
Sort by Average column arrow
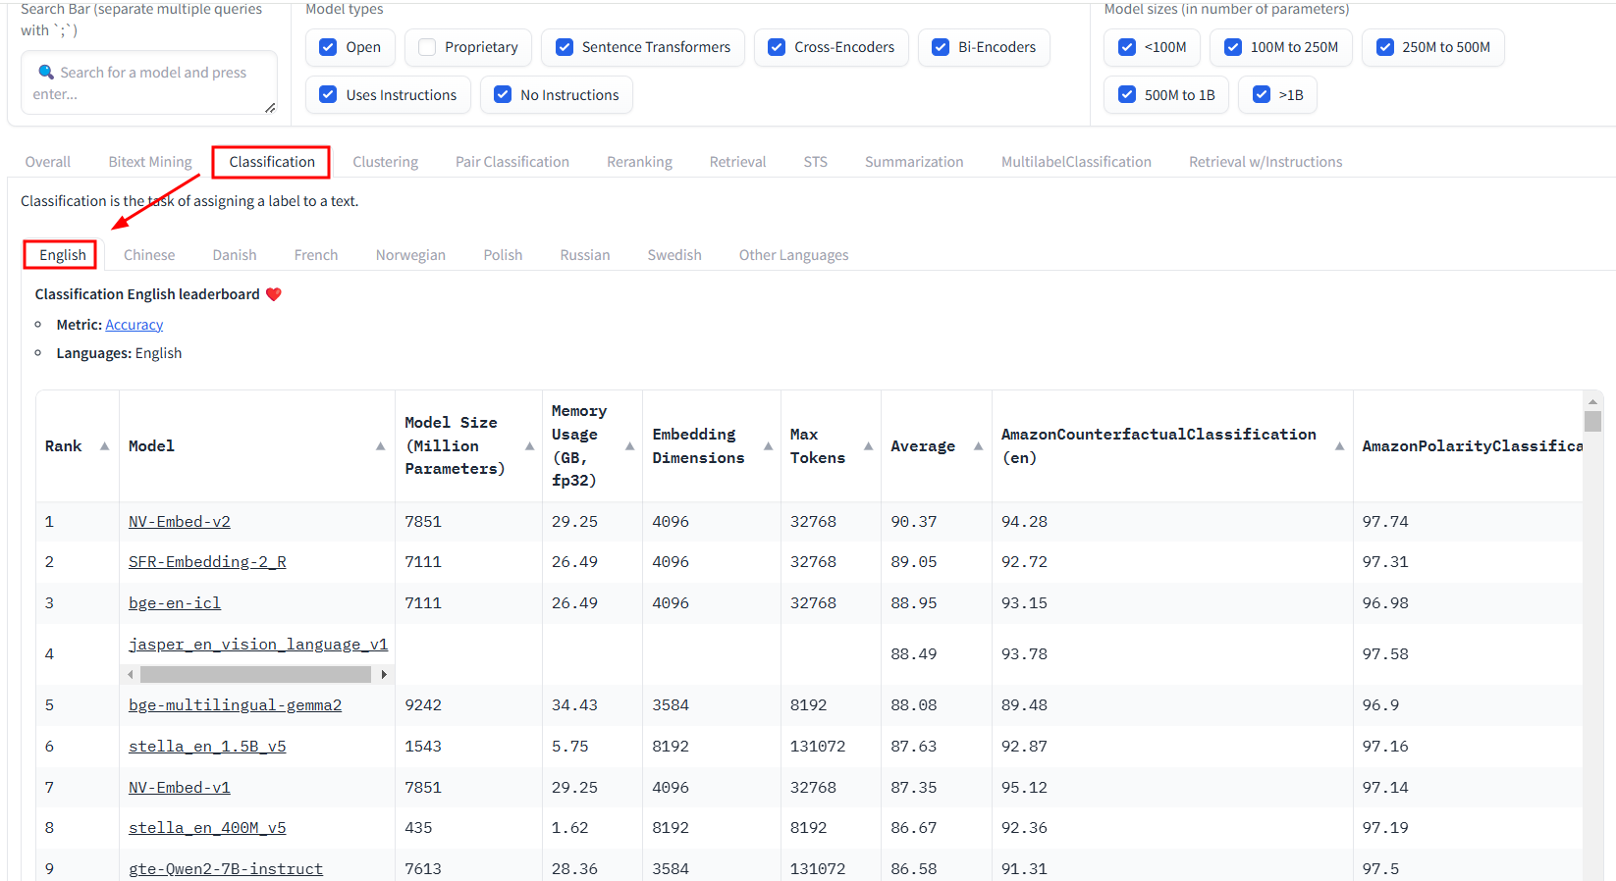point(978,446)
